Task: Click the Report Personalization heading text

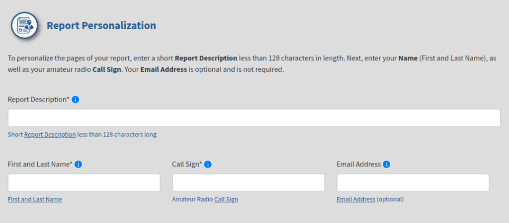Action: [x=101, y=26]
